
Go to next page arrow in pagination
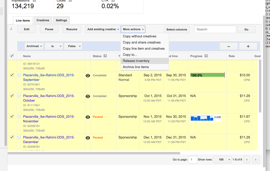[255, 160]
